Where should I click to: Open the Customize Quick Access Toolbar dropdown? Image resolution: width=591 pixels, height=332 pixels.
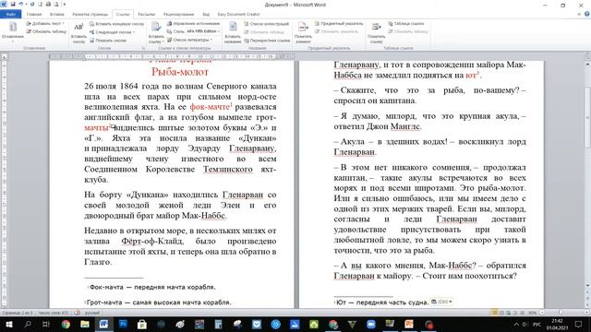tap(65, 4)
